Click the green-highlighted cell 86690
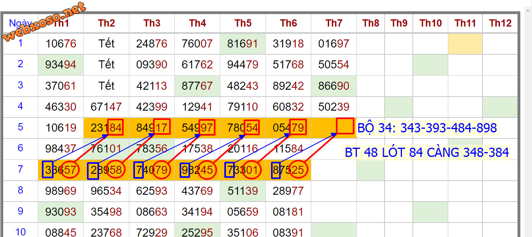Viewport: 532px width, 237px height. (334, 86)
